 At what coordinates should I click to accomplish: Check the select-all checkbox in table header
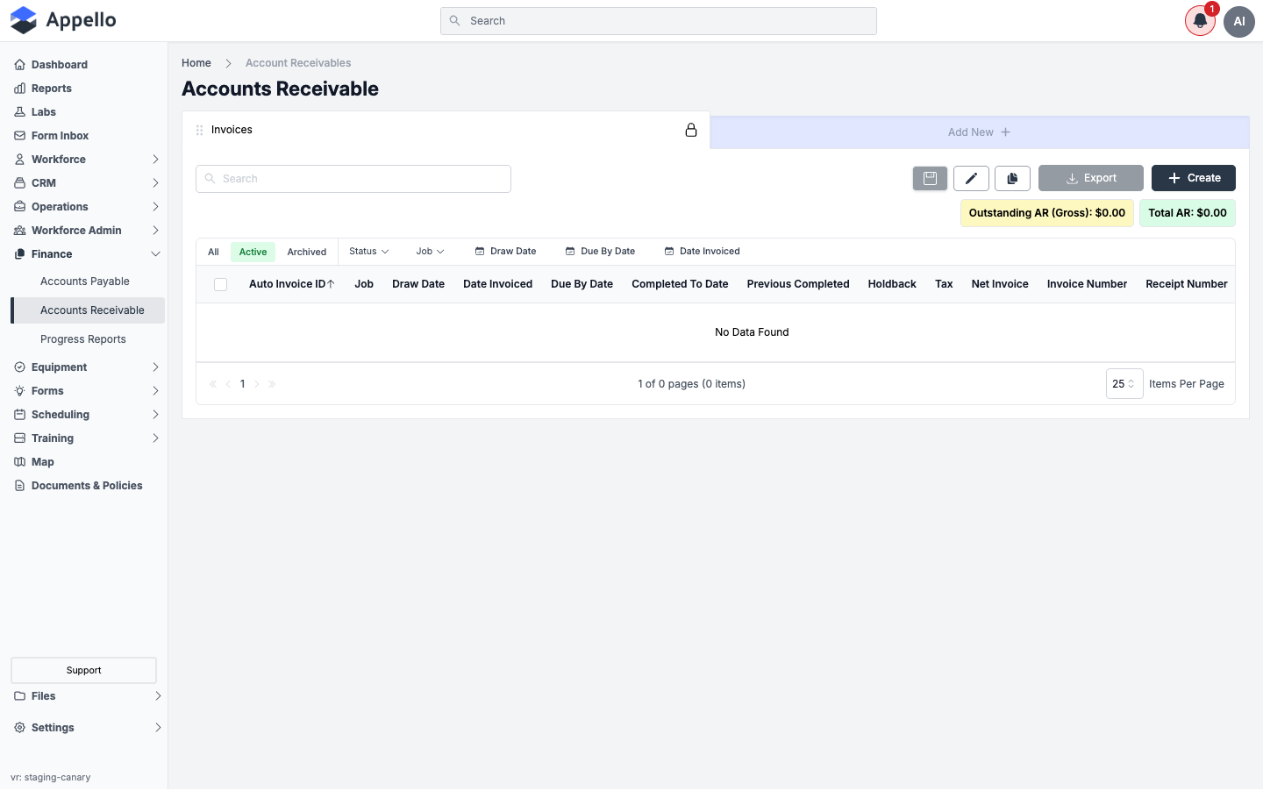(x=221, y=284)
